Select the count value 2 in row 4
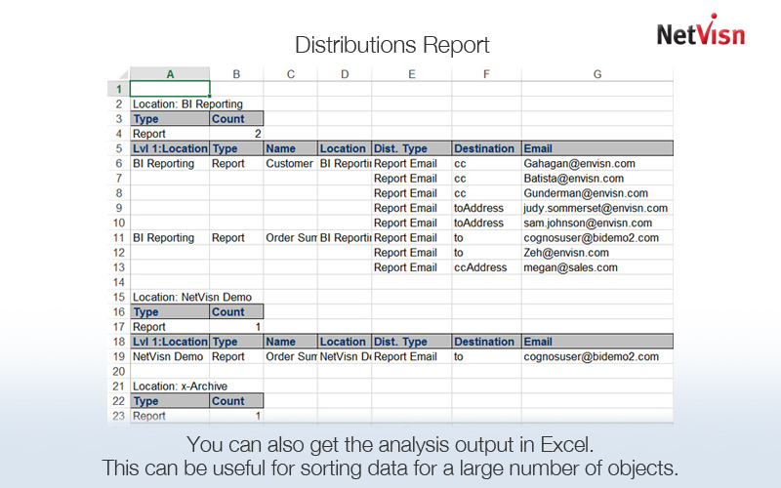 pyautogui.click(x=236, y=134)
